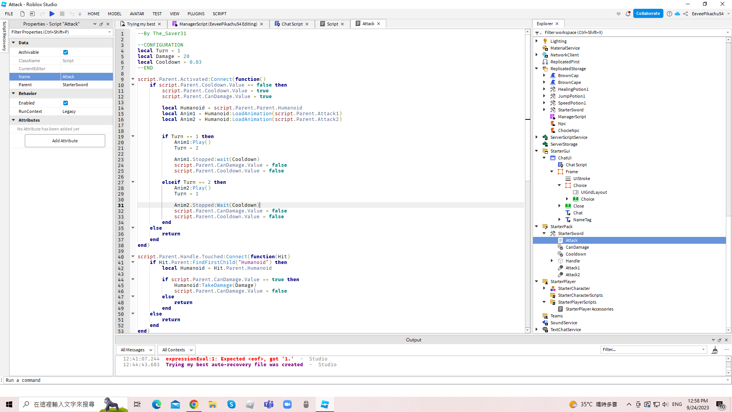Select the Handle part in Explorer
Image resolution: width=732 pixels, height=412 pixels.
coord(573,261)
